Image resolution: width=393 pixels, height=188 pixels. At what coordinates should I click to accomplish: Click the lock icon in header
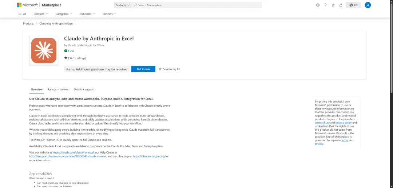pyautogui.click(x=341, y=5)
